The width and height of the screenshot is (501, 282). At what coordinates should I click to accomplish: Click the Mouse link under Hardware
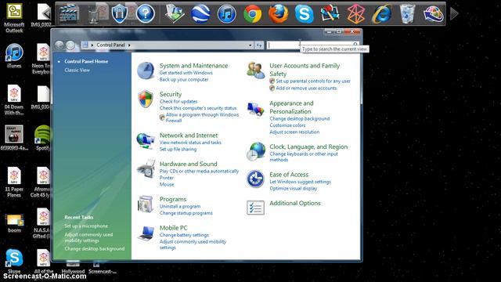click(167, 185)
